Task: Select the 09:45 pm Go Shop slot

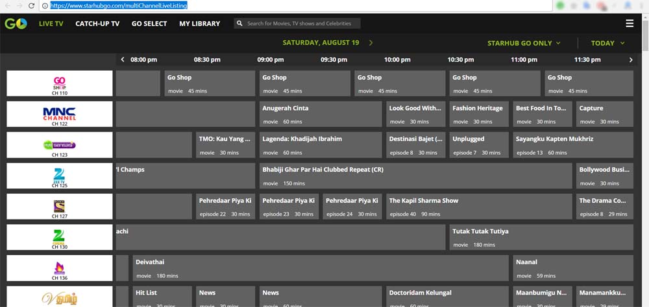Action: click(400, 84)
